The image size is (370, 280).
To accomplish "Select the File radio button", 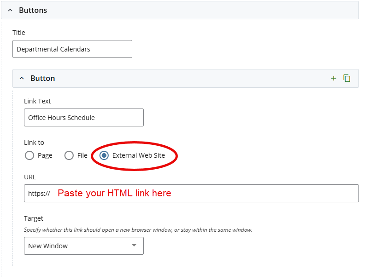I will [x=69, y=155].
